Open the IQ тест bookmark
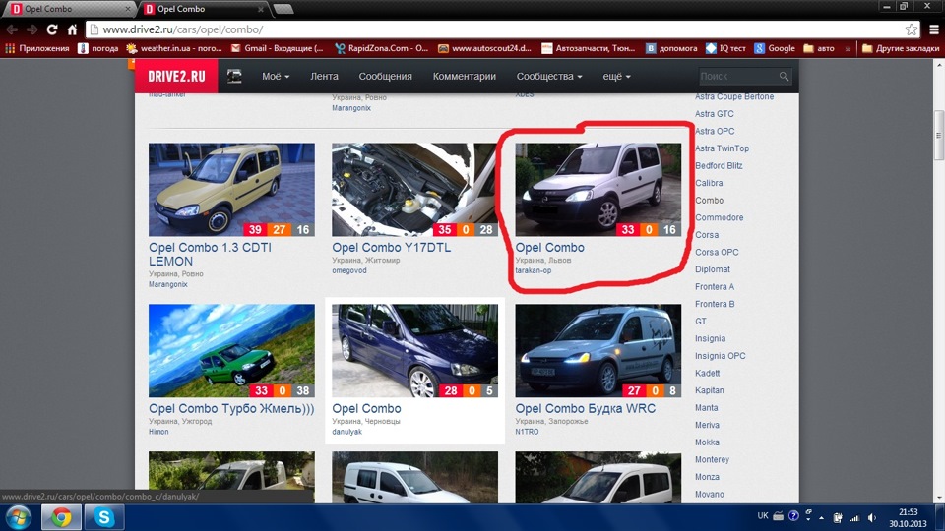The height and width of the screenshot is (531, 945). (x=725, y=48)
